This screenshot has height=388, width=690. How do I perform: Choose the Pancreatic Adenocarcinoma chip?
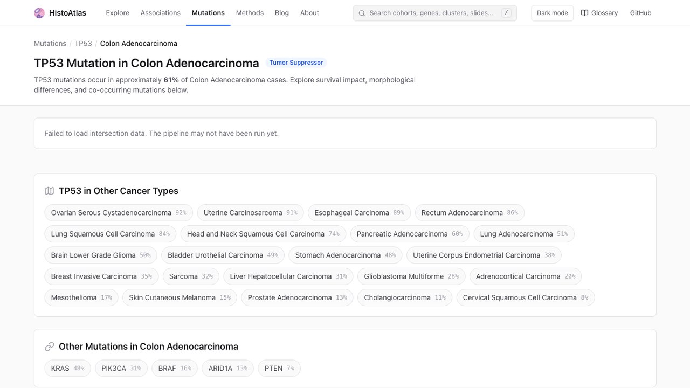(x=410, y=234)
